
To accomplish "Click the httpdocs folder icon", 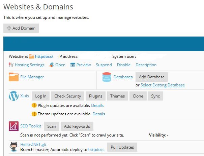I will 31,56.
